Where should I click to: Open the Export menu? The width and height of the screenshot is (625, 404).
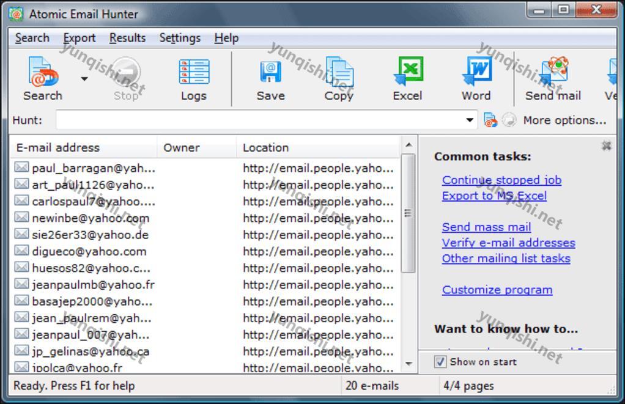pos(80,38)
